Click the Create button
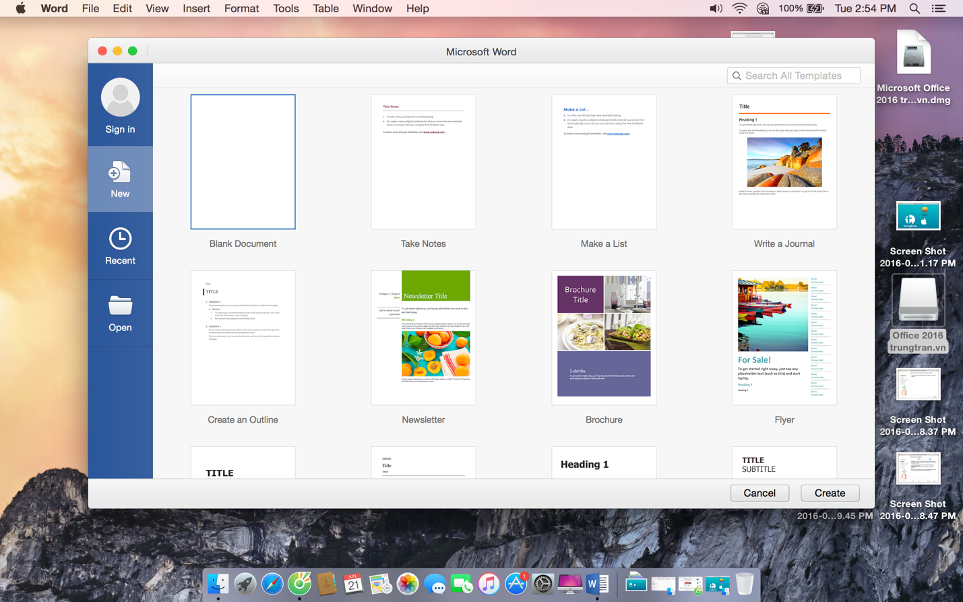 (830, 493)
